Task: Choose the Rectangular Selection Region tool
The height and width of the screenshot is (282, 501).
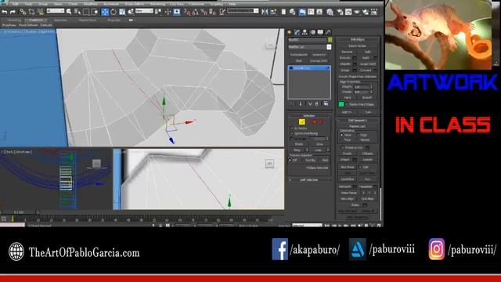Action: pyautogui.click(x=86, y=13)
